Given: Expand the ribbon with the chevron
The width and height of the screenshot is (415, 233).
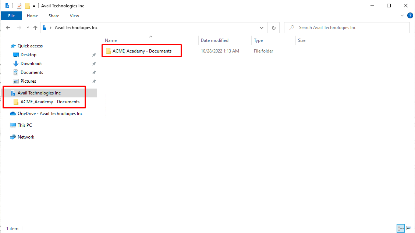Looking at the screenshot, I should [x=402, y=15].
